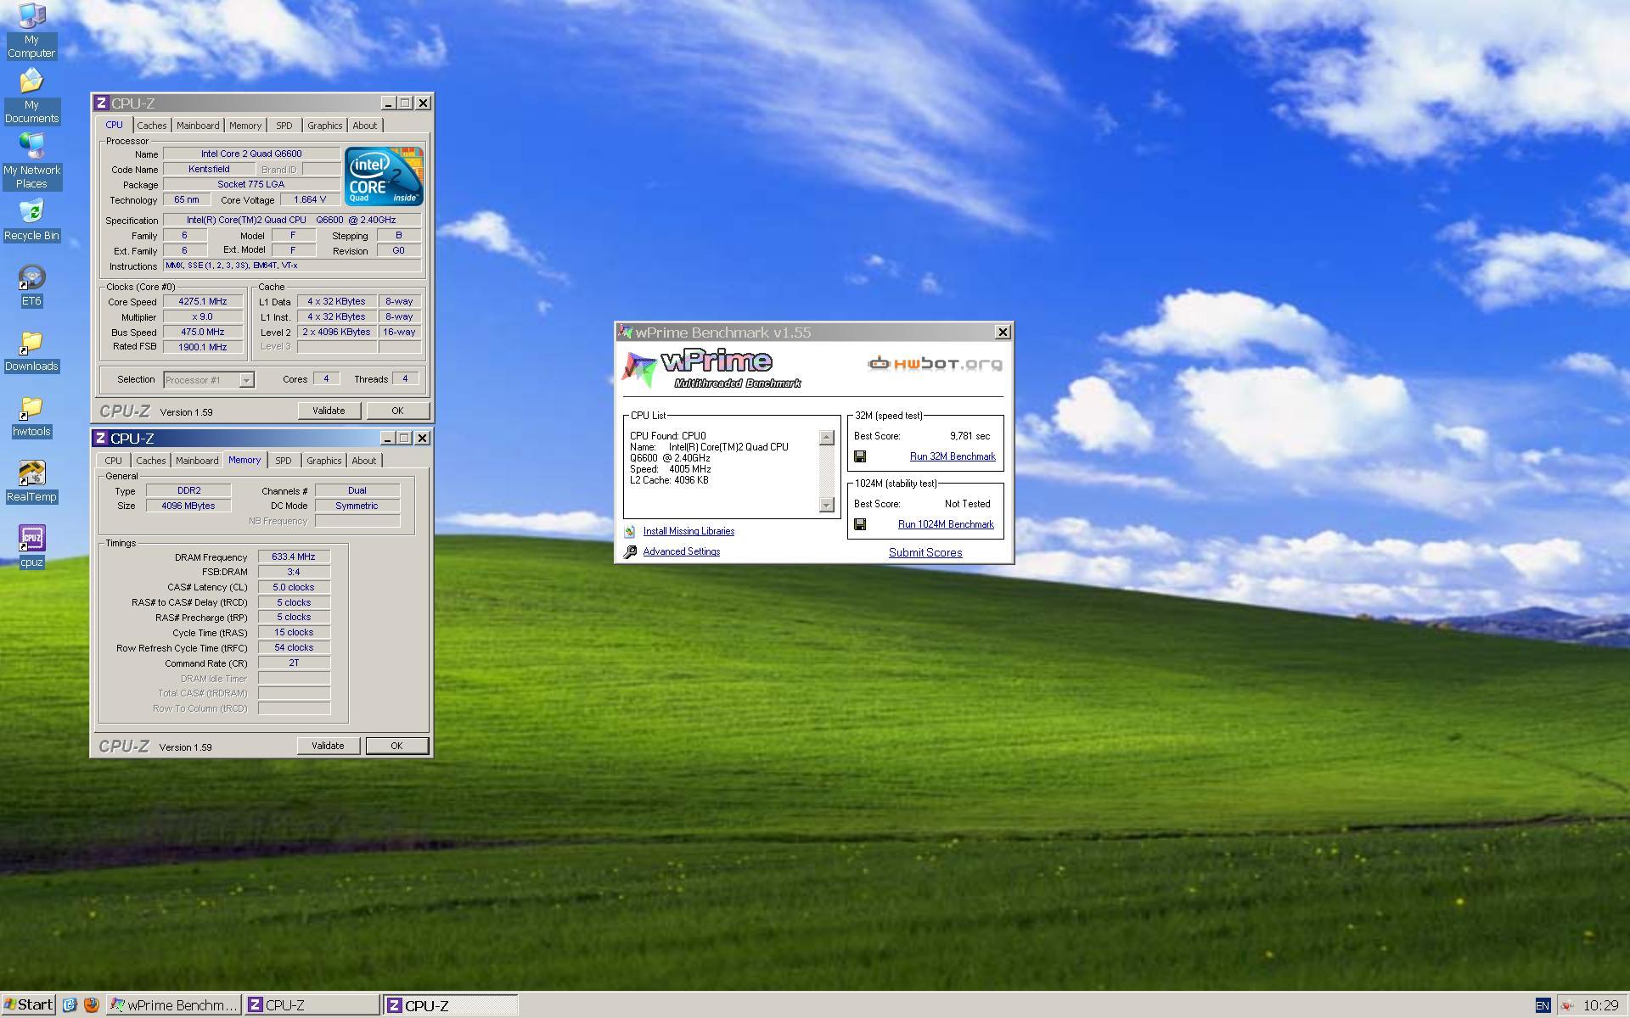
Task: Click the Install Missing Libraries icon
Action: (x=630, y=531)
